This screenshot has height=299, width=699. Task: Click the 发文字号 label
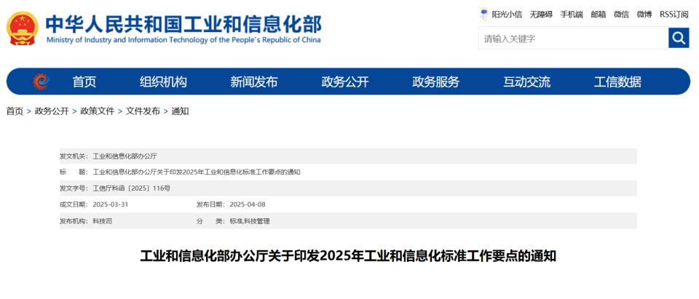click(x=74, y=188)
